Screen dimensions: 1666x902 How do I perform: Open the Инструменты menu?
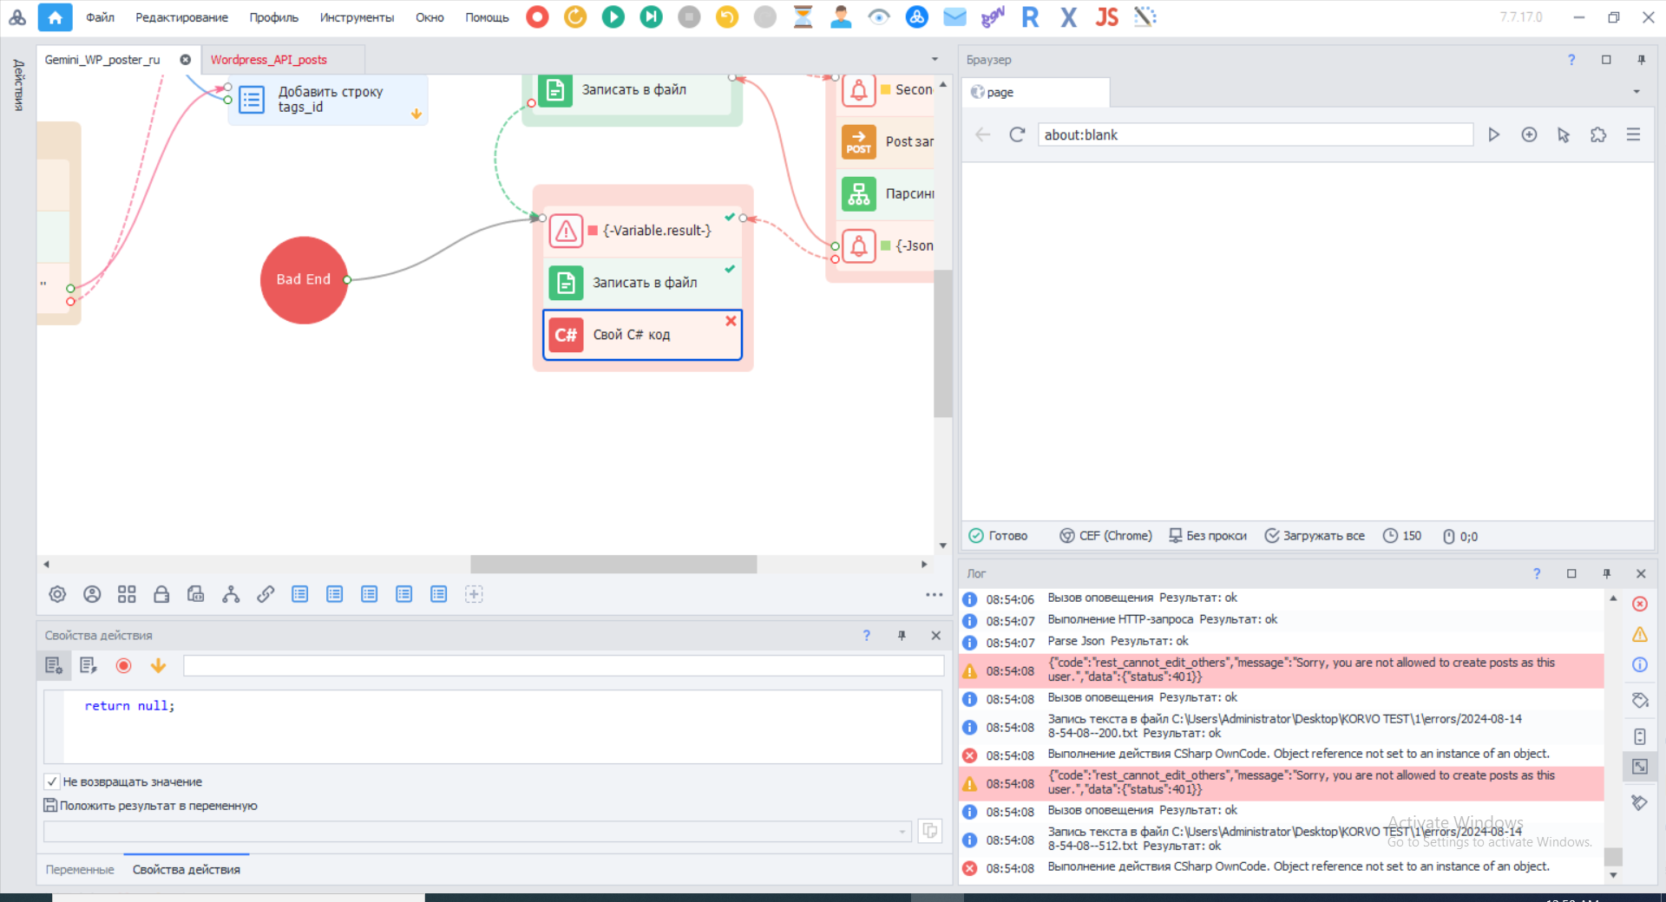pyautogui.click(x=357, y=17)
